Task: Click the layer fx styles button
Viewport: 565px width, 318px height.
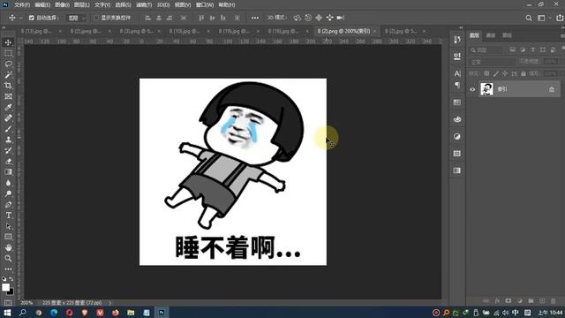Action: (497, 300)
